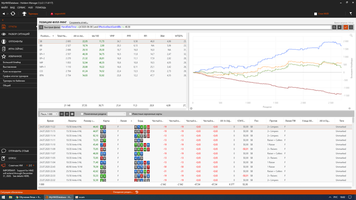This screenshot has height=200, width=356.
Task: Click the quick filter funnel button
Action: point(41,27)
